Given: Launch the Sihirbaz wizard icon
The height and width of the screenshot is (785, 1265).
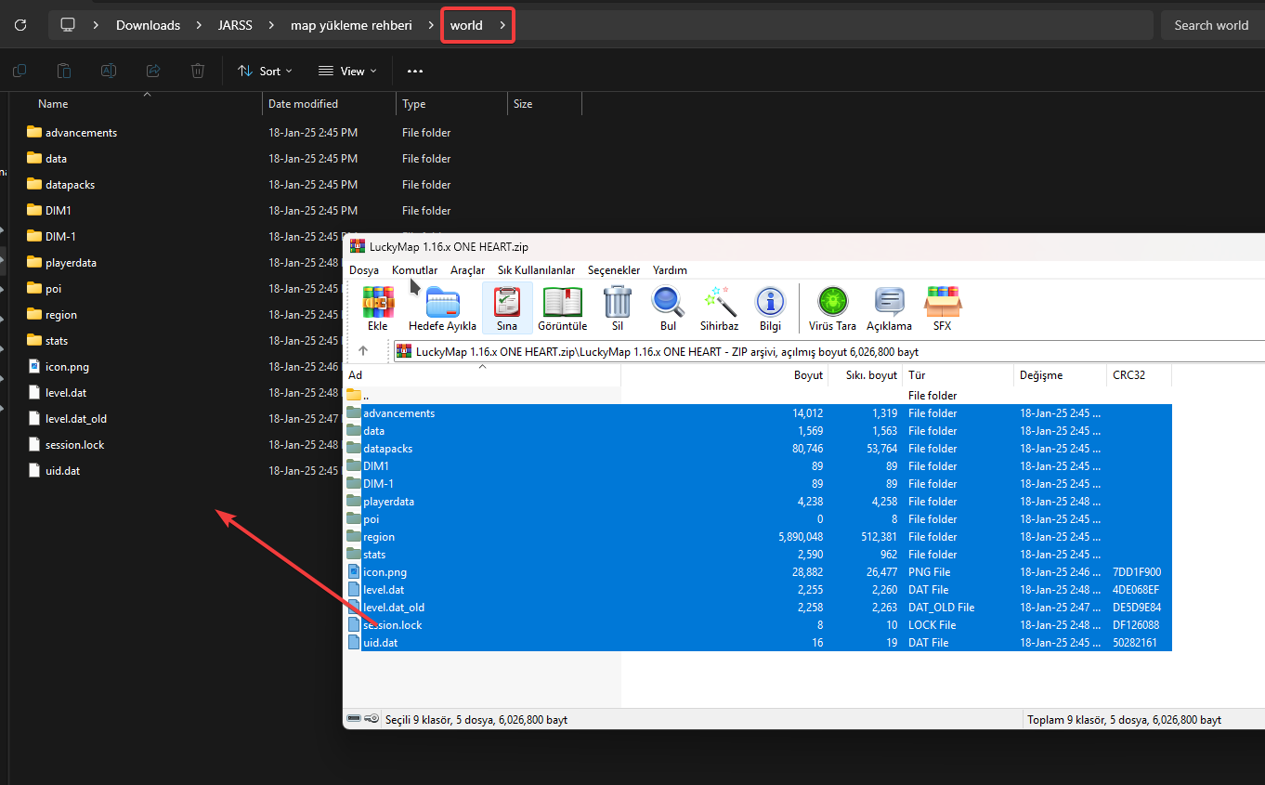Looking at the screenshot, I should click(719, 307).
